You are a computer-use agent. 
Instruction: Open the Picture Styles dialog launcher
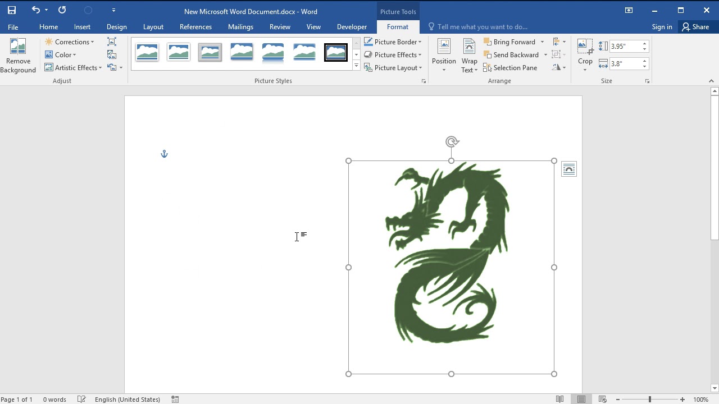click(x=424, y=81)
